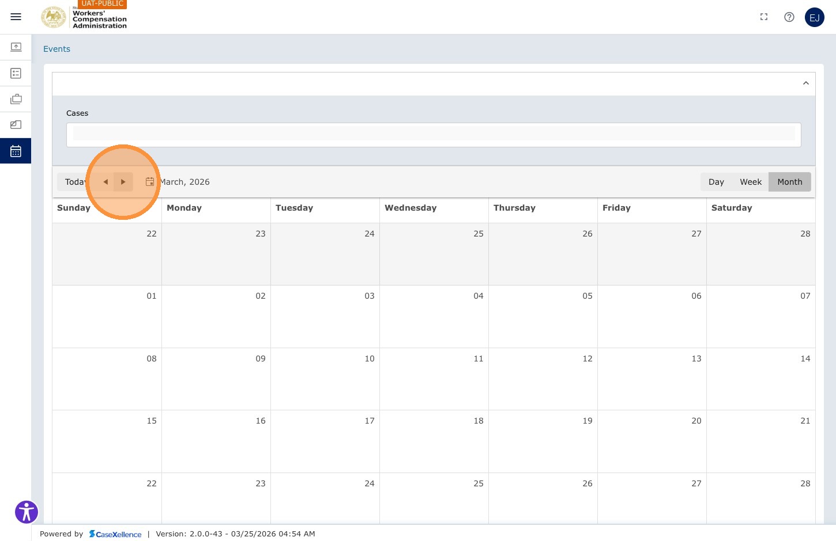Select calendar day 01

pos(107,317)
